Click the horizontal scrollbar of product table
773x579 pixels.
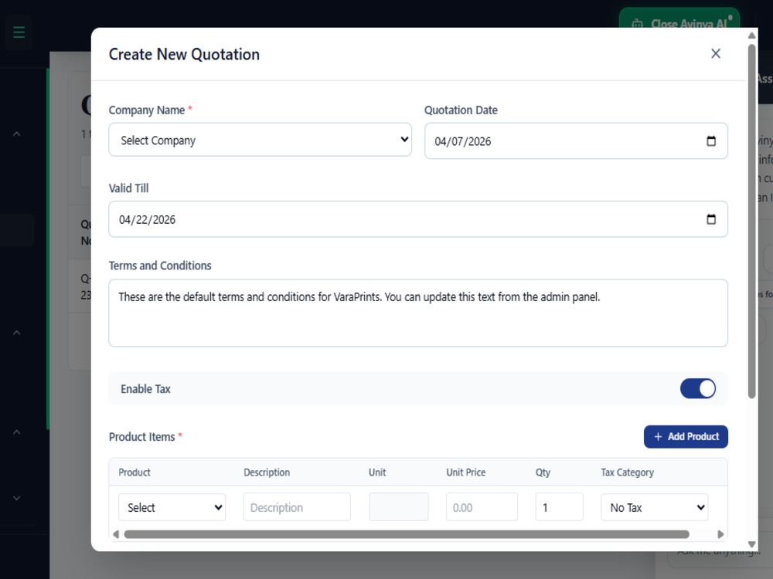(x=407, y=534)
